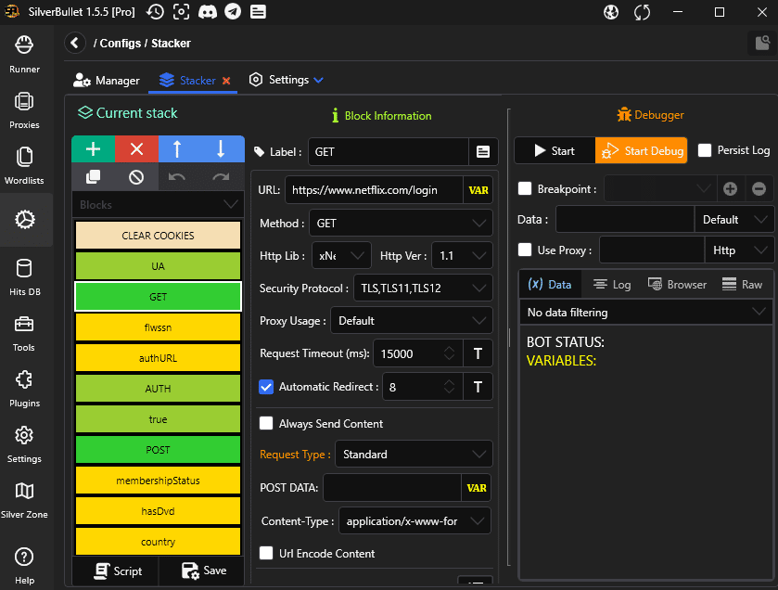Expand the No data filtering dropdown

pos(646,313)
